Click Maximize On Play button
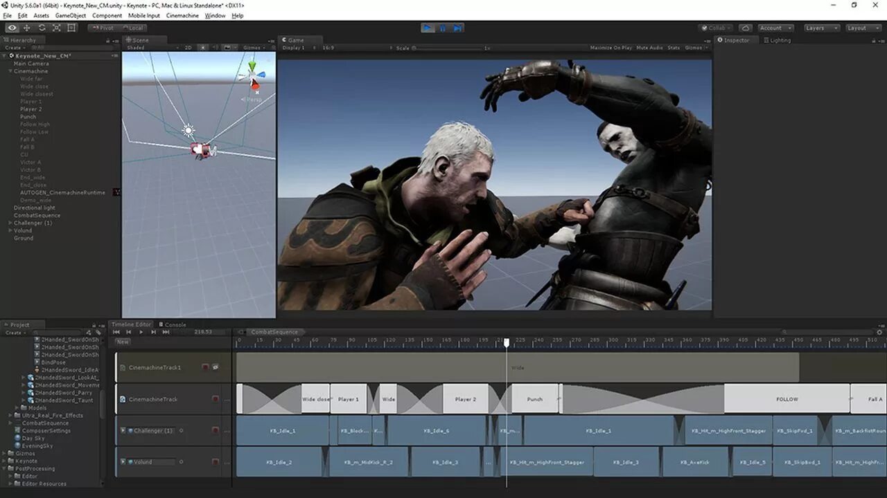The width and height of the screenshot is (887, 498). pos(611,48)
